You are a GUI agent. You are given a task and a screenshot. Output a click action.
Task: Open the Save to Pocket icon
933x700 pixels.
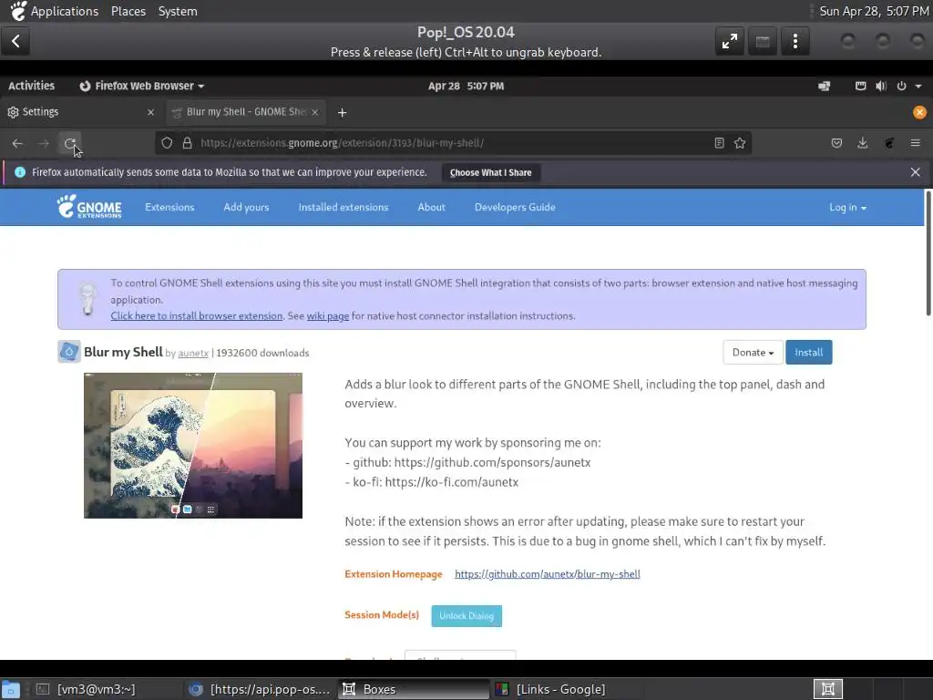click(836, 143)
